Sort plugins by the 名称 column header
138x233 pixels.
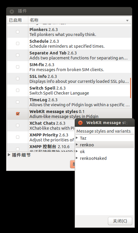click(x=80, y=20)
